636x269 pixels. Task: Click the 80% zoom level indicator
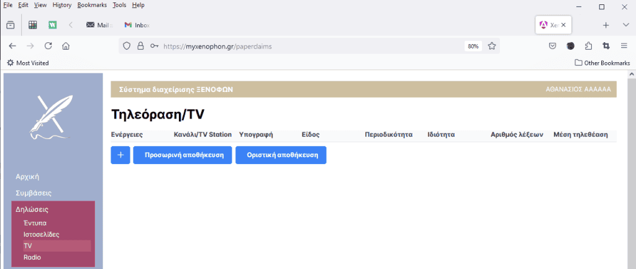(473, 46)
